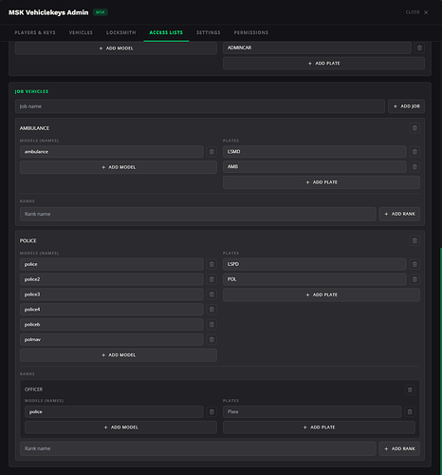Edit the LSMD plate field
The image size is (442, 475).
(x=315, y=152)
